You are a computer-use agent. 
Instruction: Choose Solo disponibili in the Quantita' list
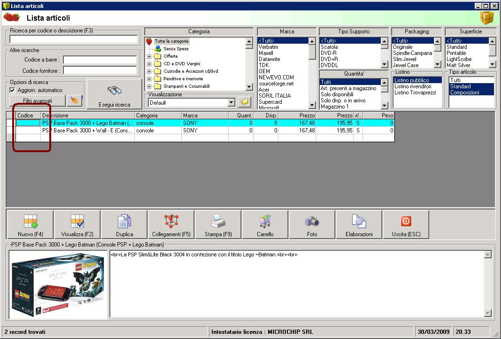337,94
